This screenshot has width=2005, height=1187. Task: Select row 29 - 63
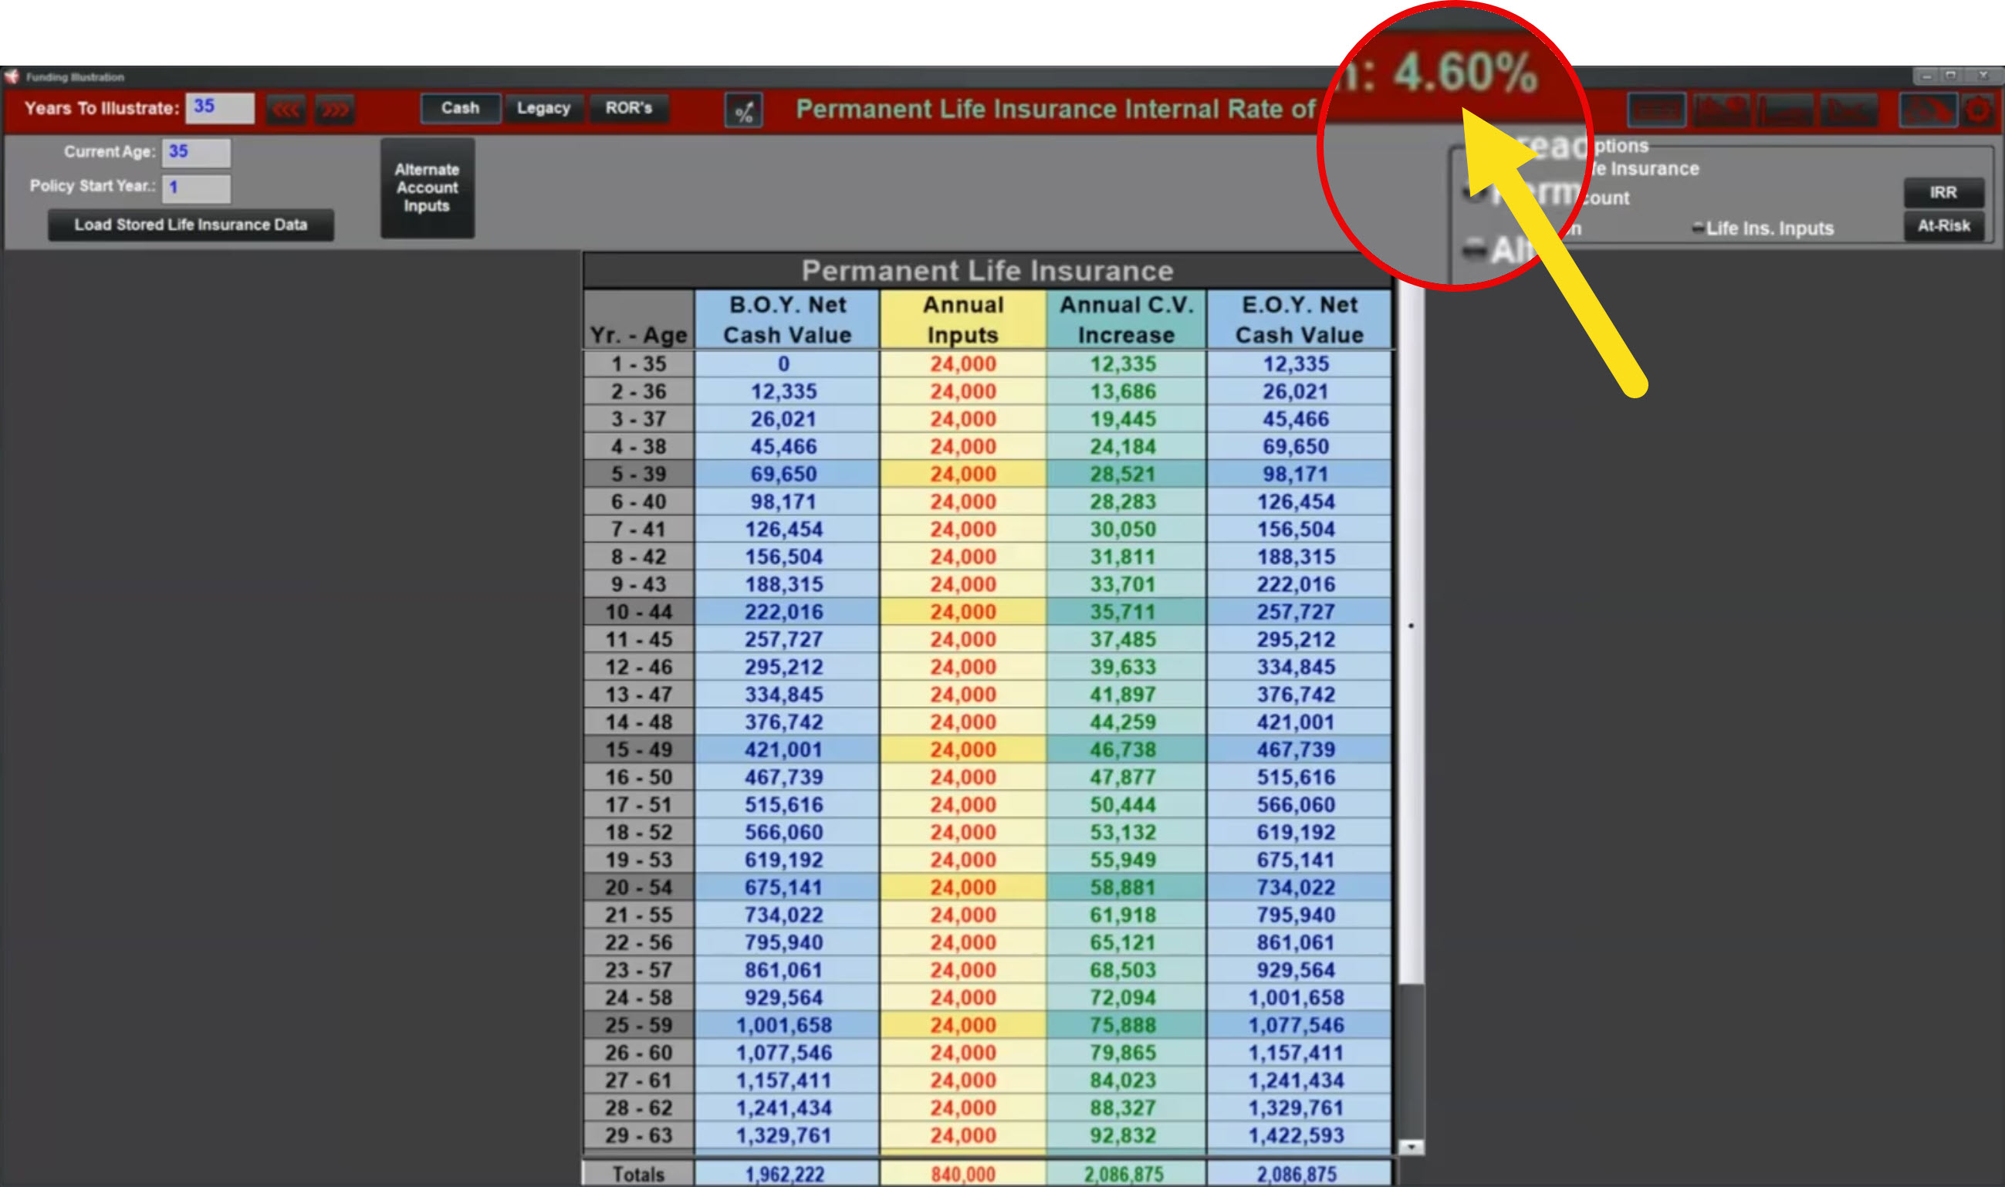click(x=988, y=1135)
